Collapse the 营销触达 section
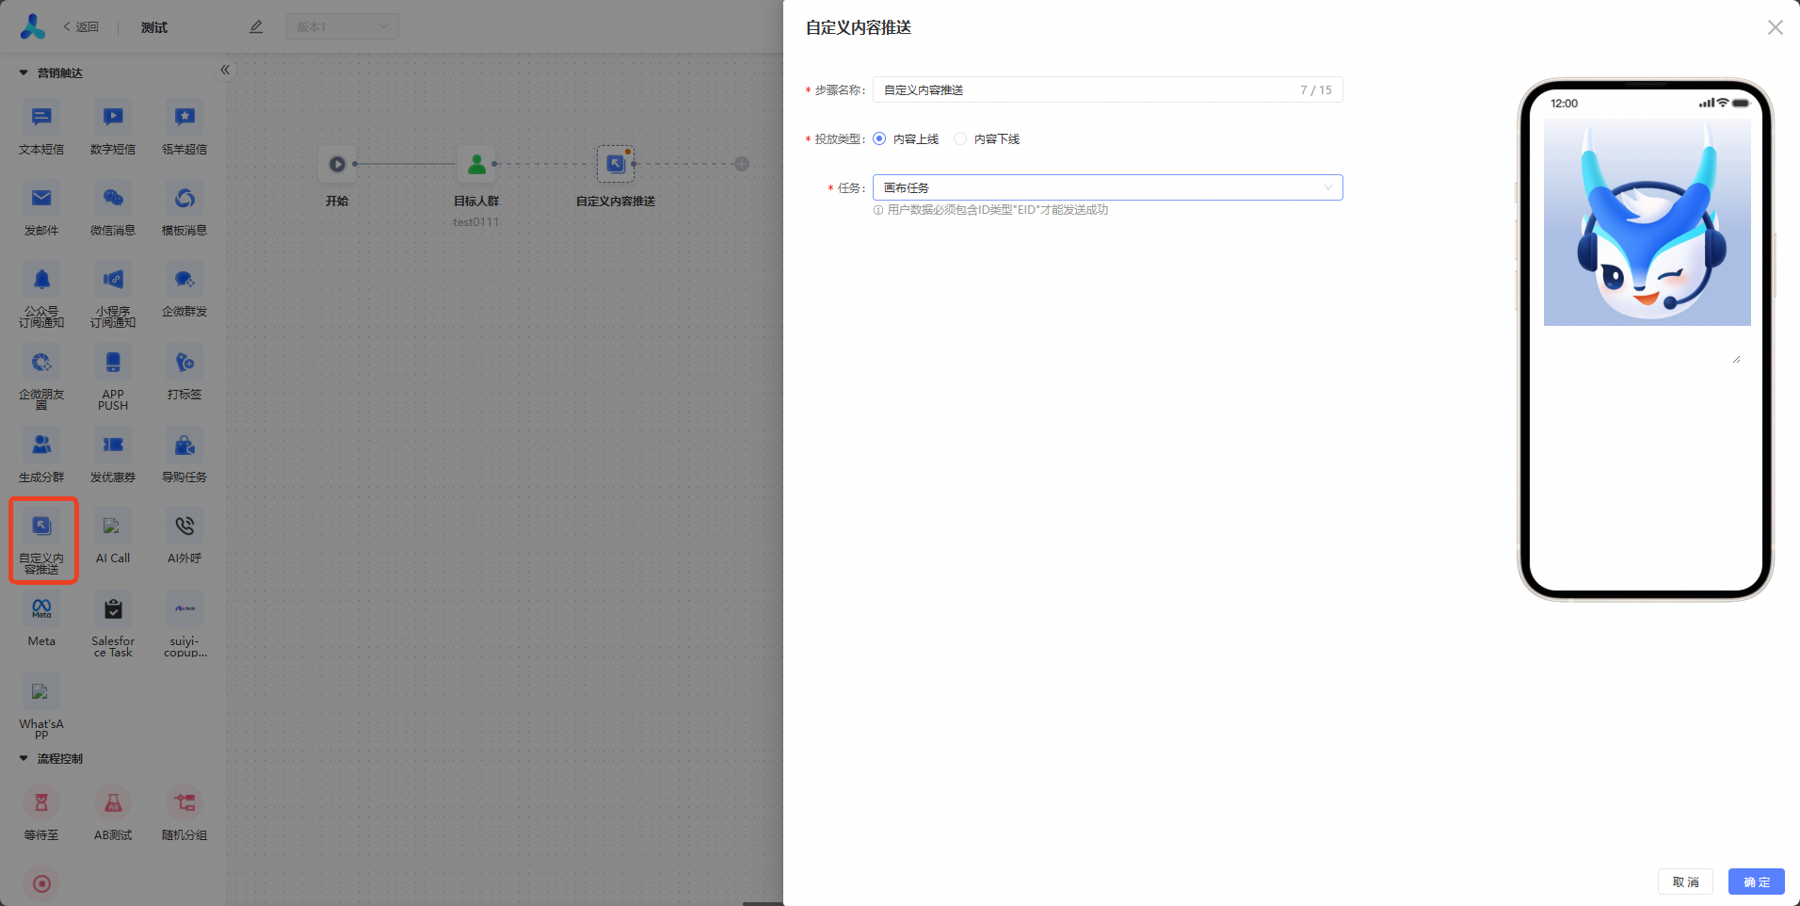Viewport: 1800px width, 906px height. pos(24,73)
